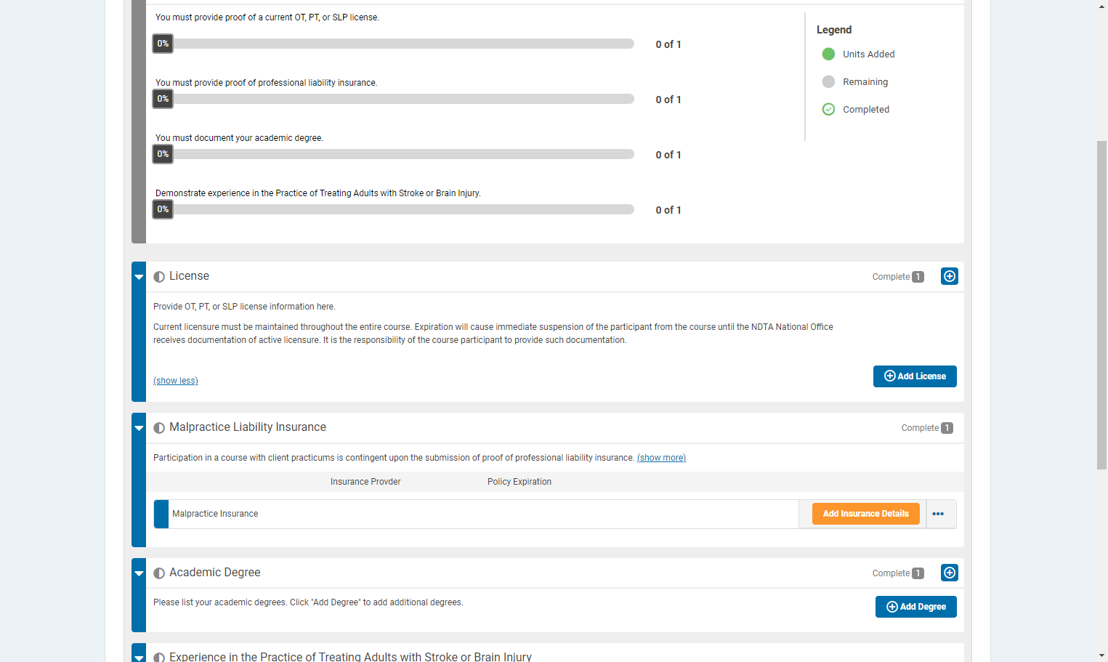Click the page vertical scrollbar thumb
This screenshot has height=662, width=1108.
(1101, 305)
